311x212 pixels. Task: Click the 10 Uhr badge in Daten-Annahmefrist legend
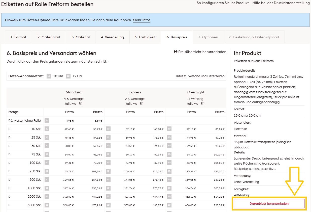(49, 76)
